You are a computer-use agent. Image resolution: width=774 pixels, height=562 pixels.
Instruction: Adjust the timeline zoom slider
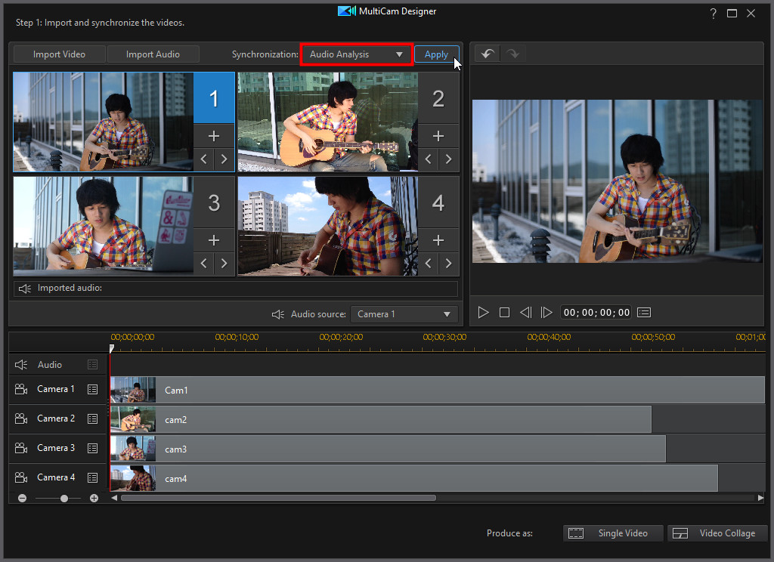click(64, 498)
